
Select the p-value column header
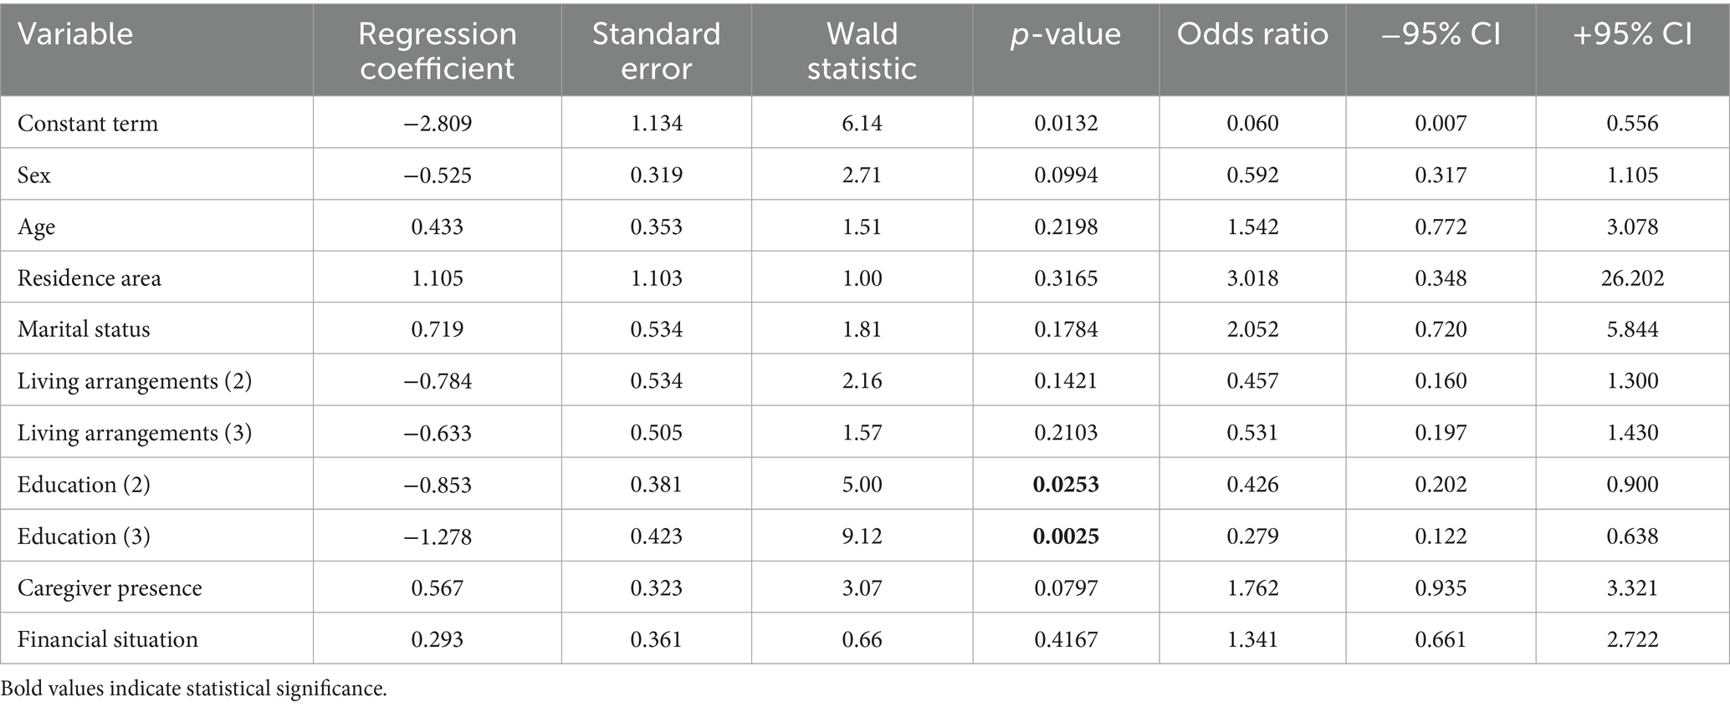coord(1065,34)
